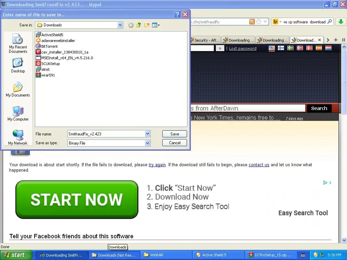This screenshot has width=347, height=260.
Task: Click the double-chevron expand button
Action: (x=220, y=48)
